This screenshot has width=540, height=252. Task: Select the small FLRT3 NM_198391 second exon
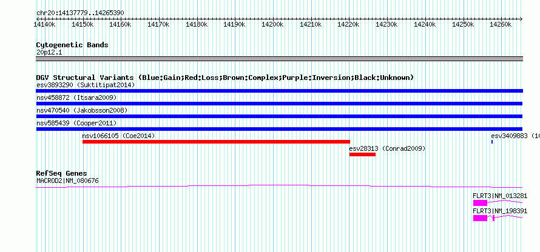(x=493, y=218)
